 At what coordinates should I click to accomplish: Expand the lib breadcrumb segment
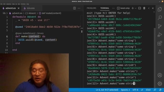click(4, 13)
